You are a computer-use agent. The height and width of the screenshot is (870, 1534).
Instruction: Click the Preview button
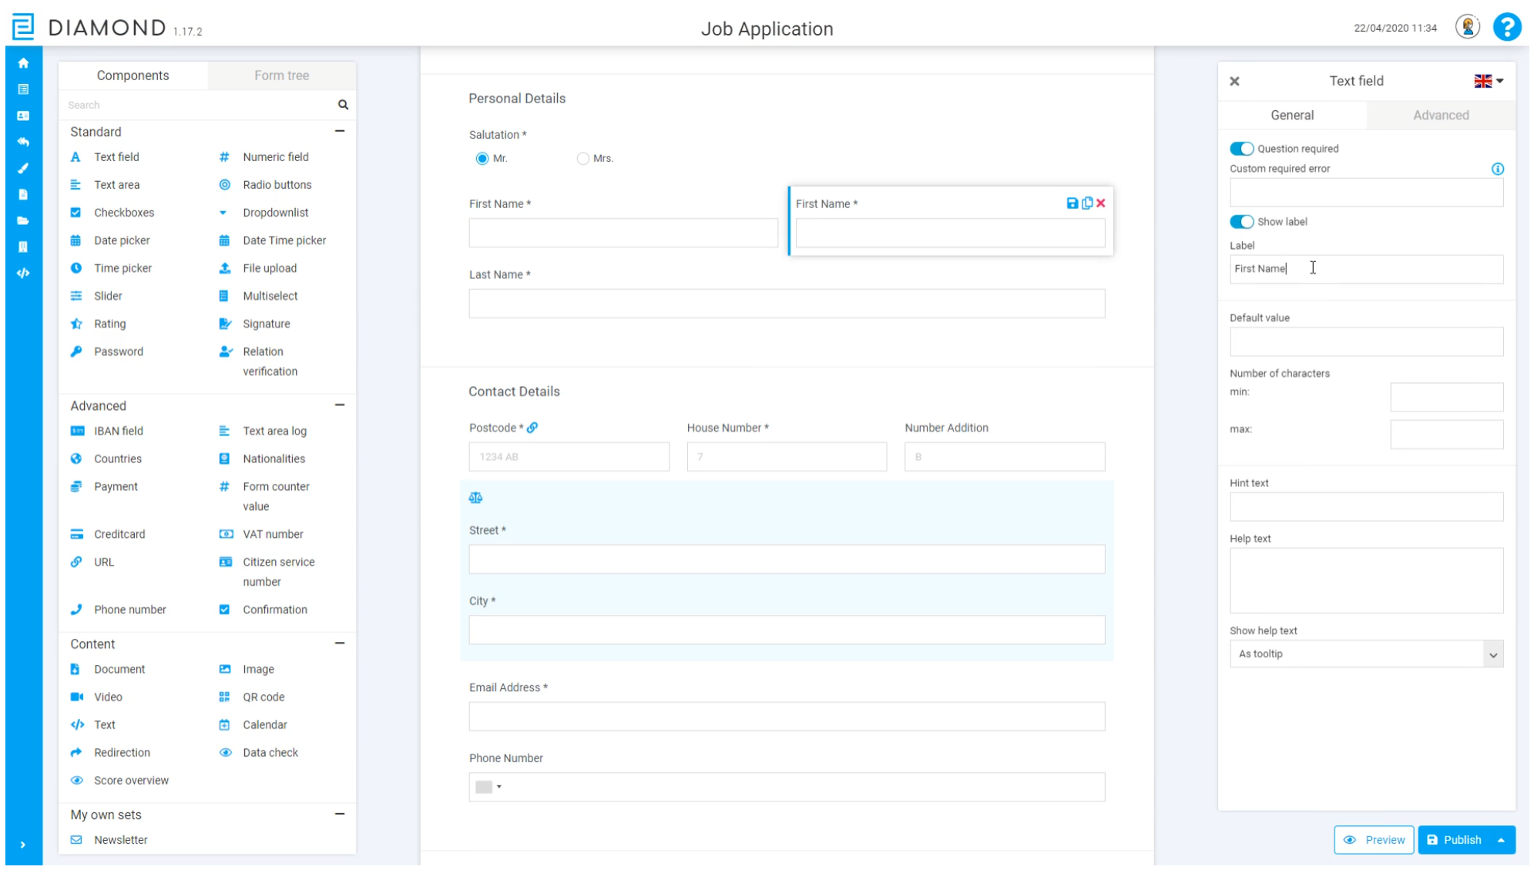[x=1374, y=840]
